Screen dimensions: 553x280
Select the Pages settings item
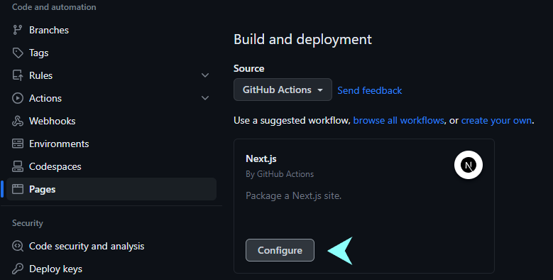point(111,189)
